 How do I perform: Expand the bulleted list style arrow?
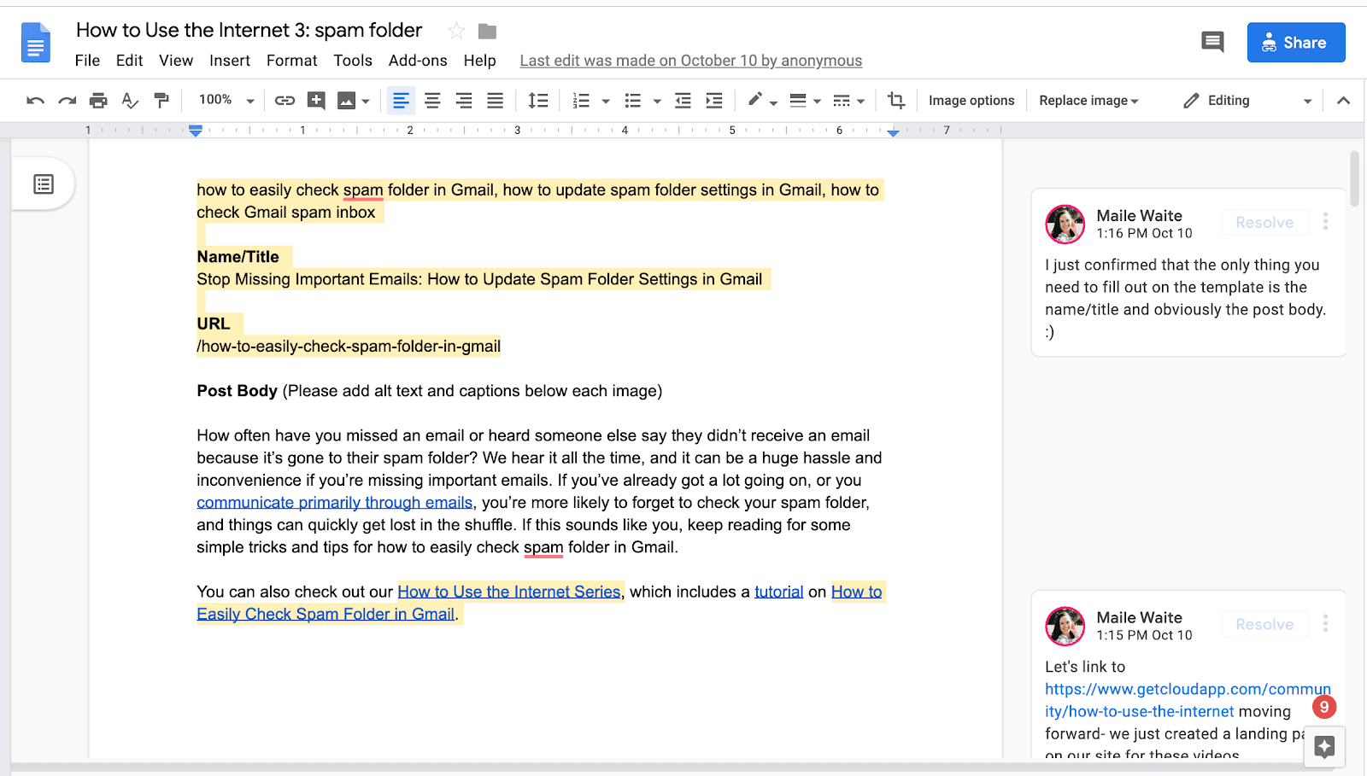click(657, 102)
